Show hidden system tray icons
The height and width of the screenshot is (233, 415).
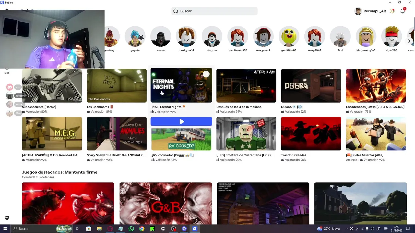click(346, 229)
